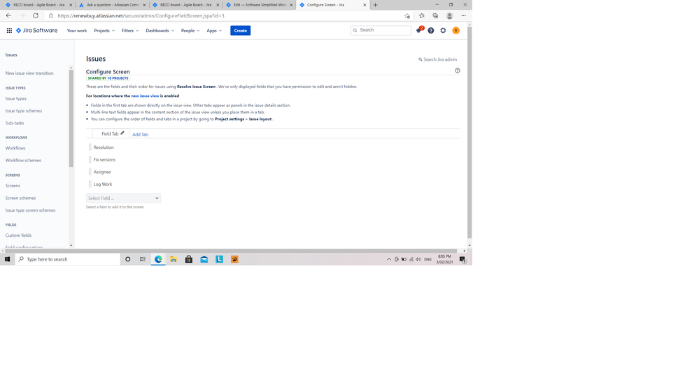Screen dimensions: 699x369
Task: Click the Create button
Action: click(x=240, y=31)
